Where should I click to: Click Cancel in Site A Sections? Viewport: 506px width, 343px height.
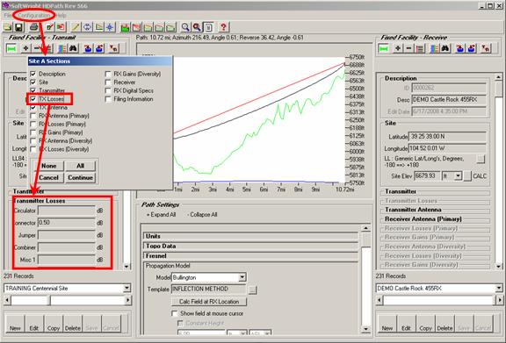tap(48, 177)
